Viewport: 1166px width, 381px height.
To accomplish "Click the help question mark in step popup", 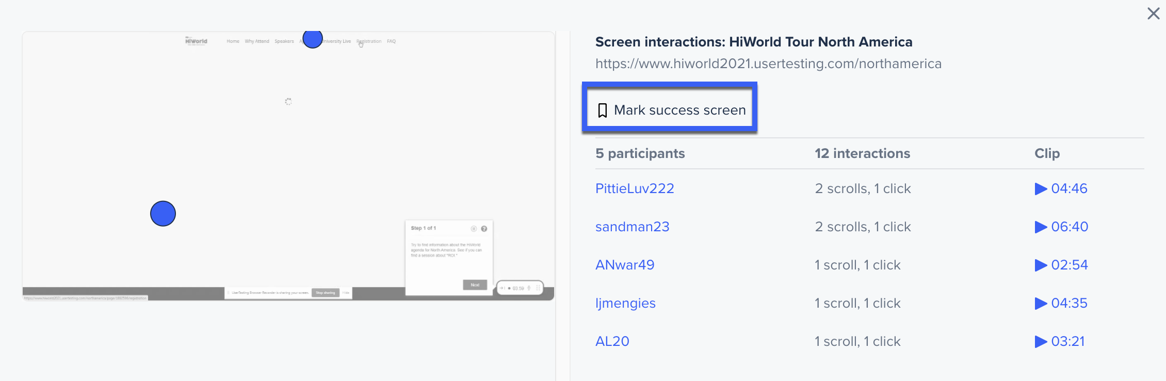I will (484, 229).
